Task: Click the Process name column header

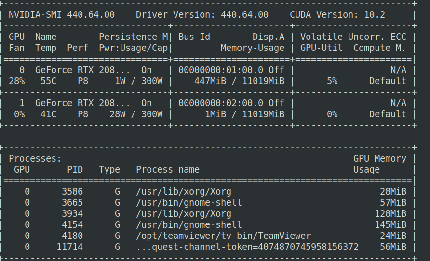Action: [x=168, y=170]
